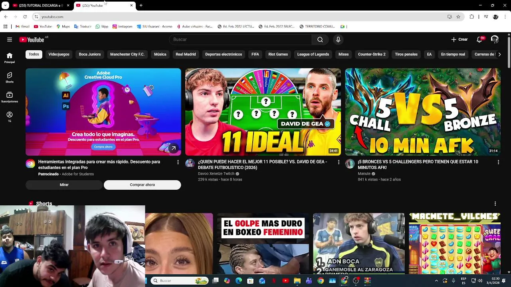The image size is (511, 287).
Task: Select the Counter-Strike 2 chip
Action: click(372, 54)
